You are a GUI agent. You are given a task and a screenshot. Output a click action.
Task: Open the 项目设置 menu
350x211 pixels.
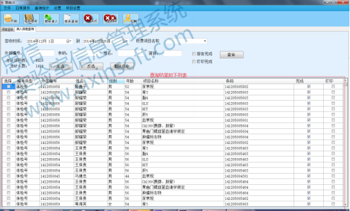[x=73, y=8]
